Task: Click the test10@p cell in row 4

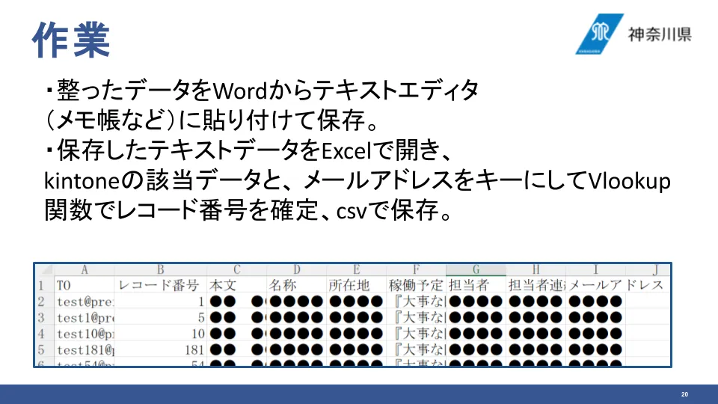Action: [84, 334]
